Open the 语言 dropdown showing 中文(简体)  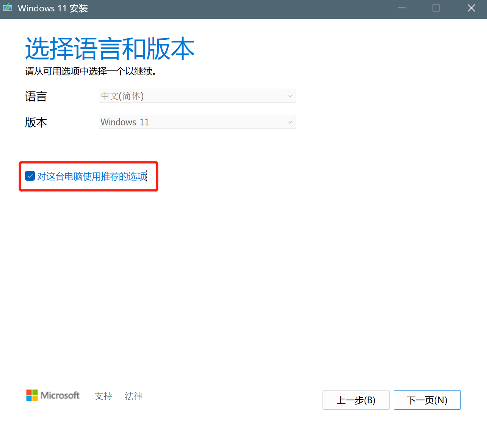tap(197, 96)
